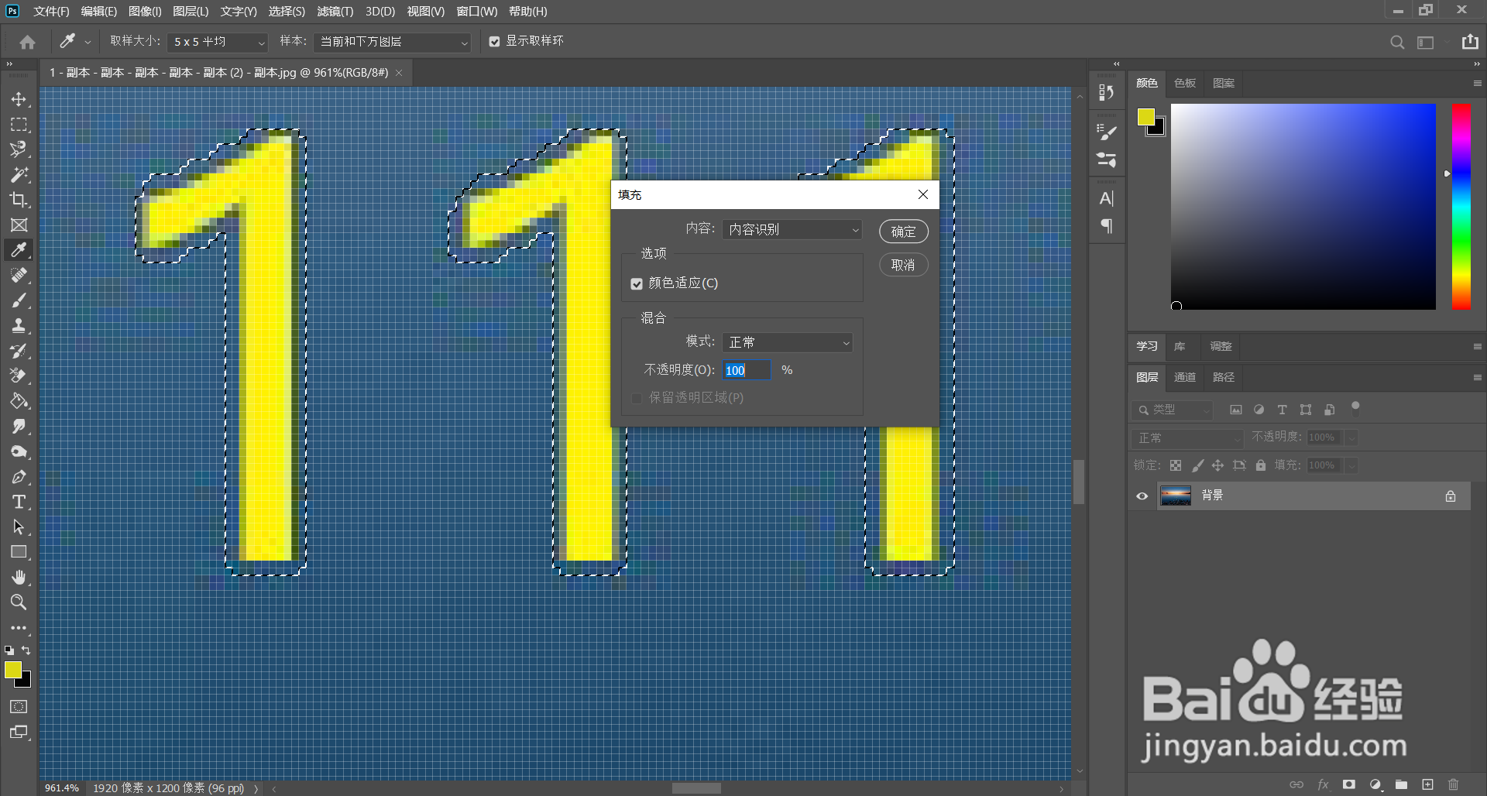Switch to the 色板 tab
The height and width of the screenshot is (796, 1487).
[x=1184, y=83]
